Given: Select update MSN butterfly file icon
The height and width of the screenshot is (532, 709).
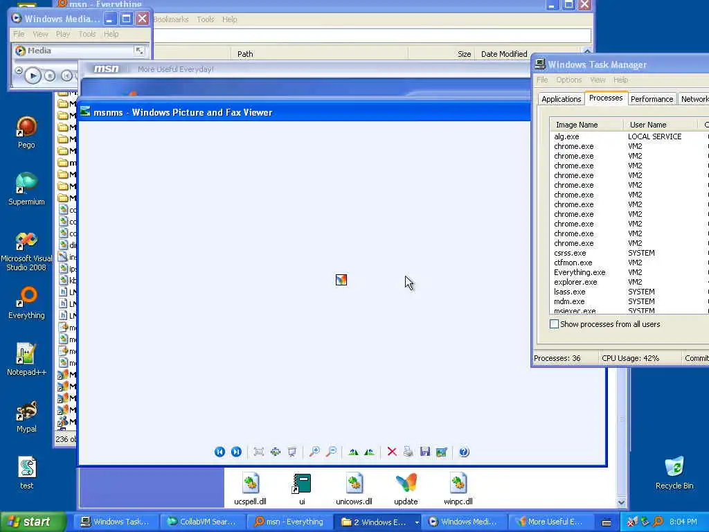Looking at the screenshot, I should (x=406, y=488).
